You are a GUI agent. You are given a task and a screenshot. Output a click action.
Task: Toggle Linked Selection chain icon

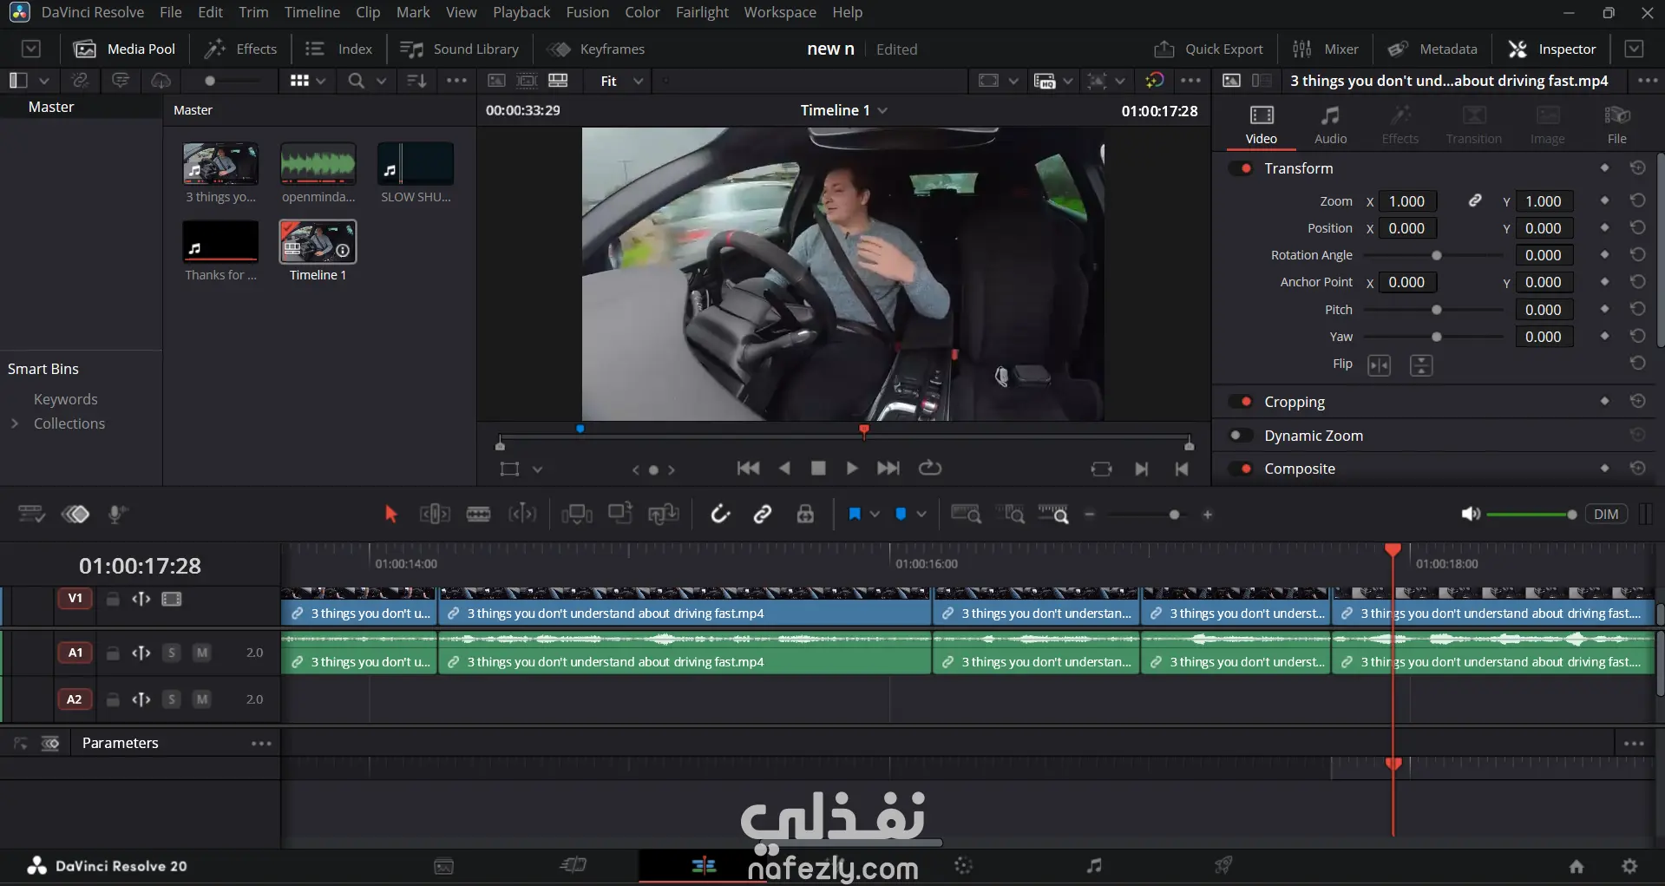(x=763, y=515)
